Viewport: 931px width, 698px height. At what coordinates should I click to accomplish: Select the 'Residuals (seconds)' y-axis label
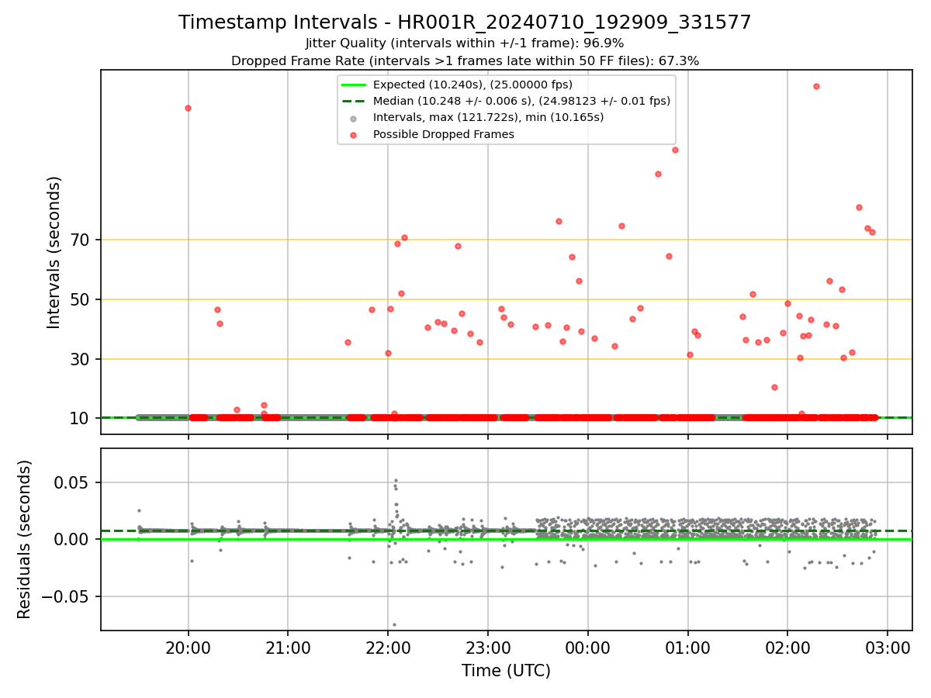coord(25,539)
